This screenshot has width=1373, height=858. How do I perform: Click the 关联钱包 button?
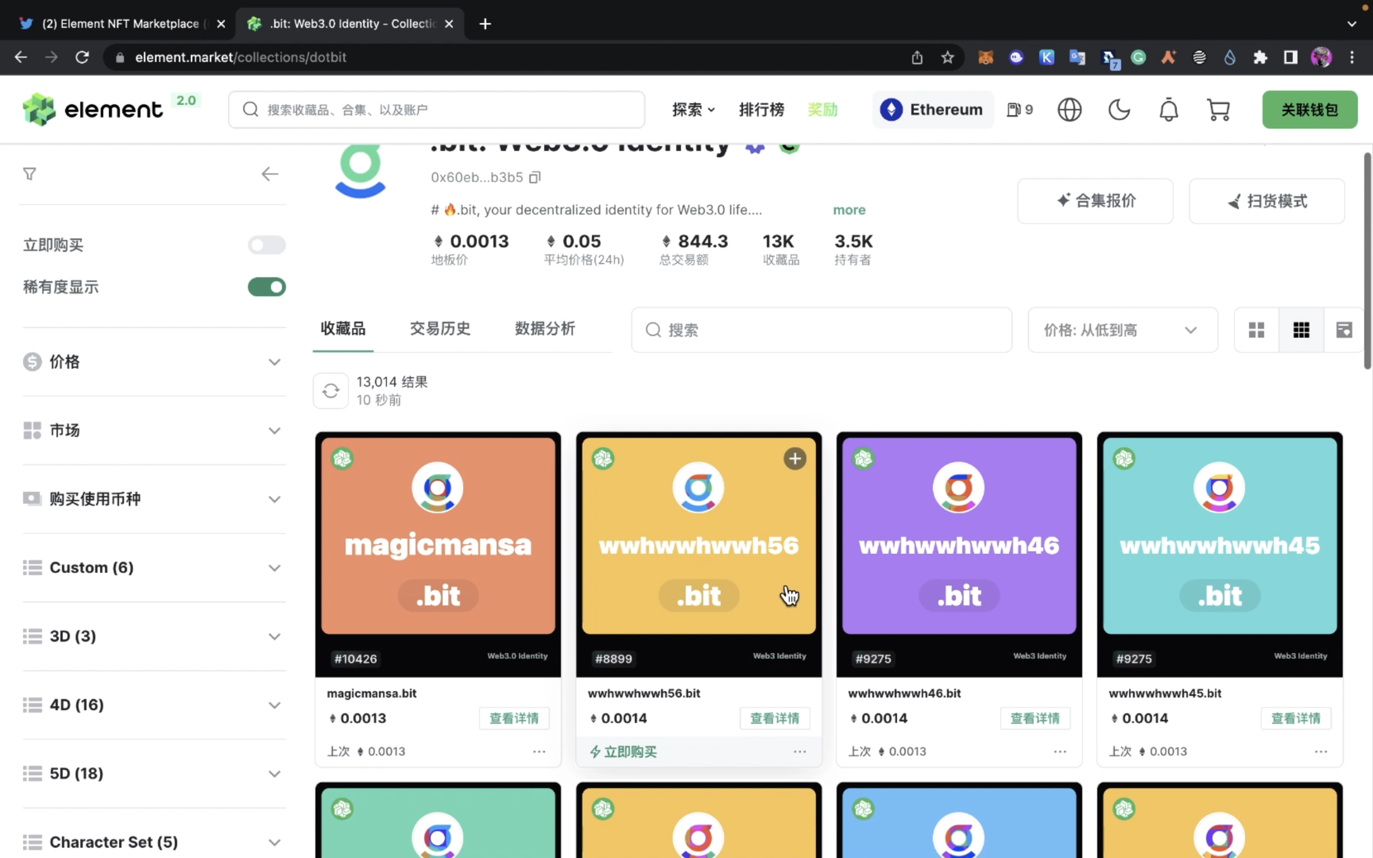[x=1309, y=110]
